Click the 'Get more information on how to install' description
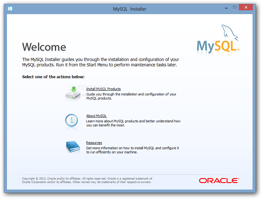Image resolution: width=262 pixels, height=199 pixels. tap(133, 150)
